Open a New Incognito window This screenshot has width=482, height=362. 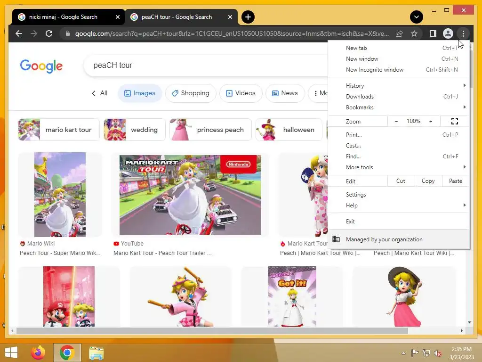point(399,70)
